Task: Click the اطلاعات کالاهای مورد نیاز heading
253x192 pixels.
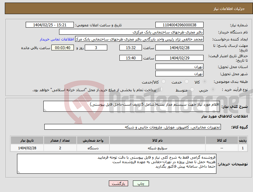Action: click(225, 116)
